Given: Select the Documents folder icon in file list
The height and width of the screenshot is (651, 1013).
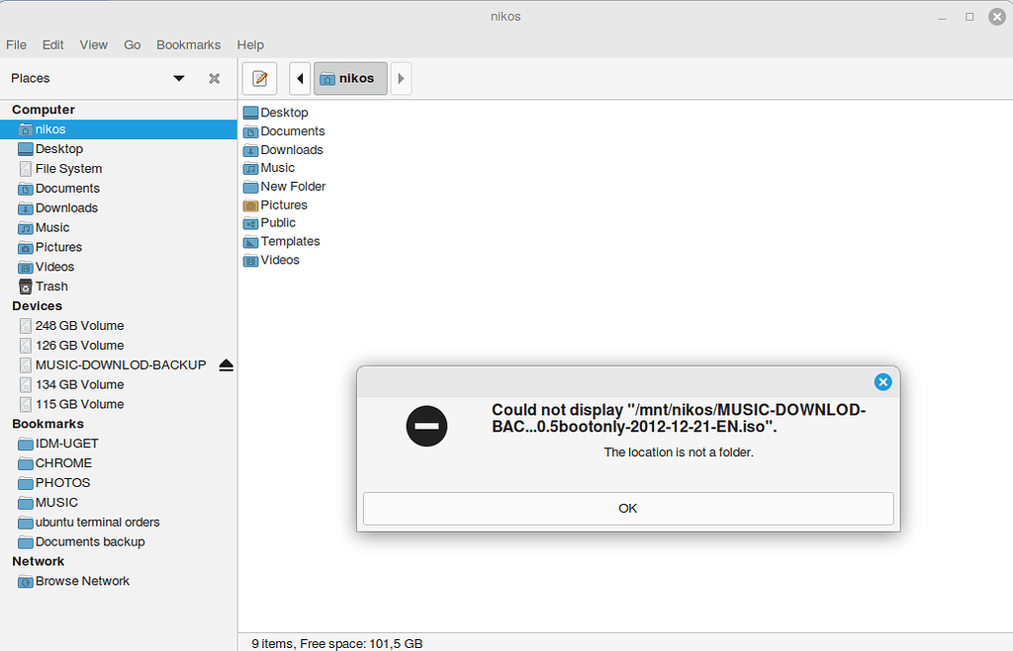Looking at the screenshot, I should pyautogui.click(x=250, y=131).
